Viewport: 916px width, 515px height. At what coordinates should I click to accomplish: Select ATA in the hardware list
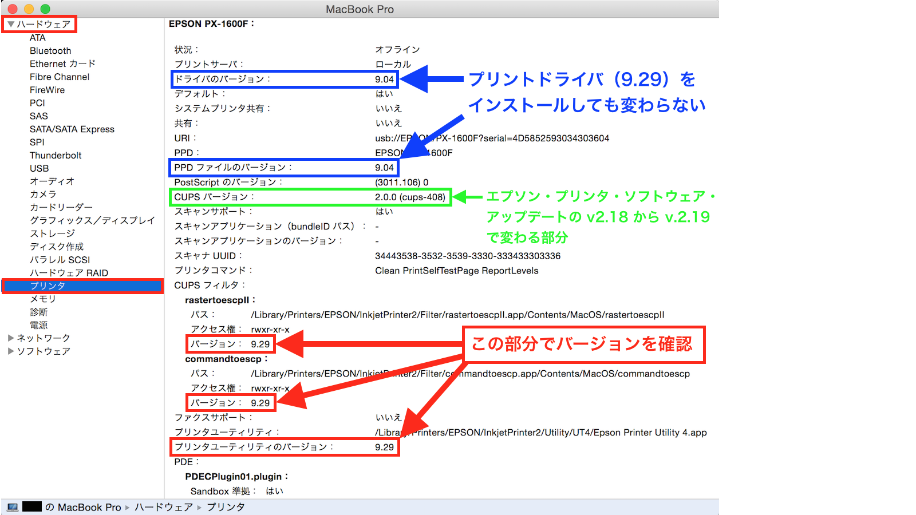coord(38,38)
